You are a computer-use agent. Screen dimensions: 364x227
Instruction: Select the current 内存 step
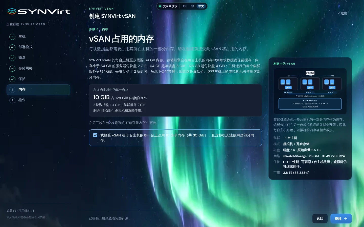tap(38, 90)
